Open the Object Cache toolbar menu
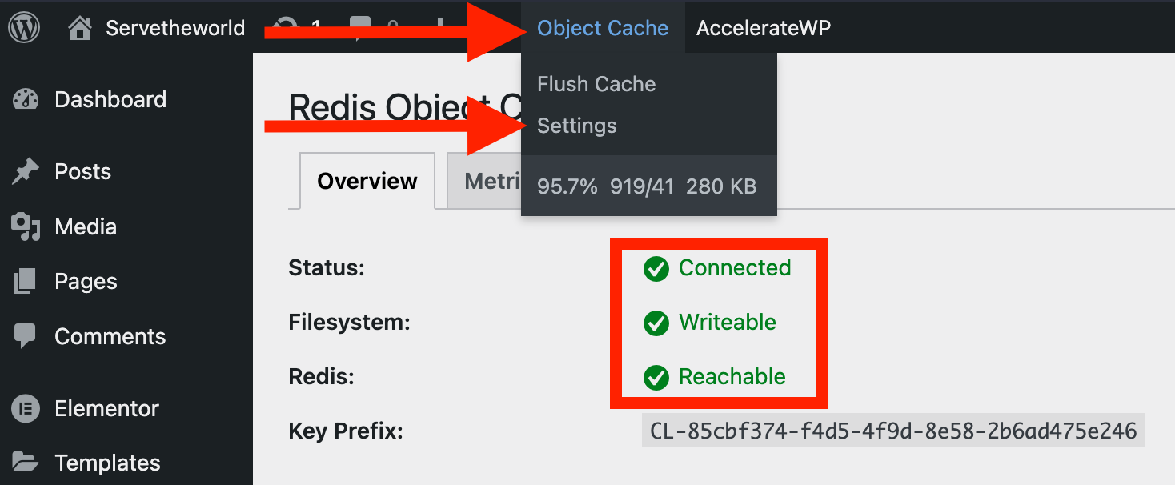This screenshot has width=1175, height=485. (603, 28)
